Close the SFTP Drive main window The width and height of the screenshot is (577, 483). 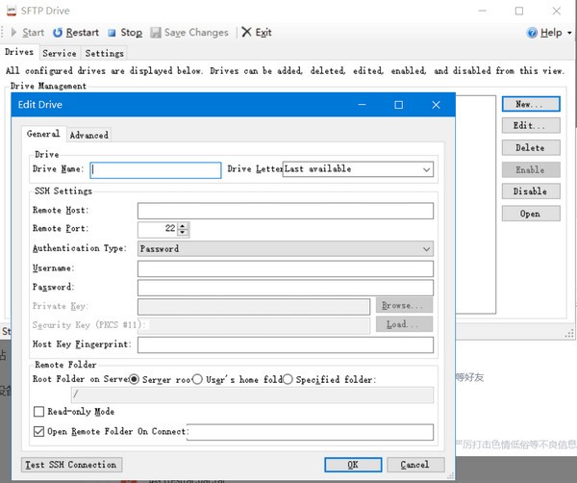pos(557,11)
